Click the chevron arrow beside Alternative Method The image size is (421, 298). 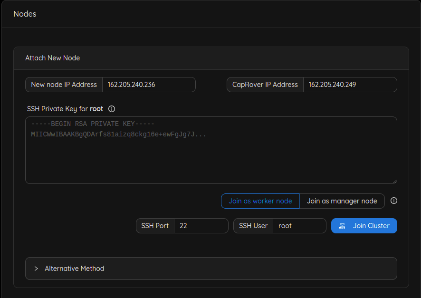(36, 269)
